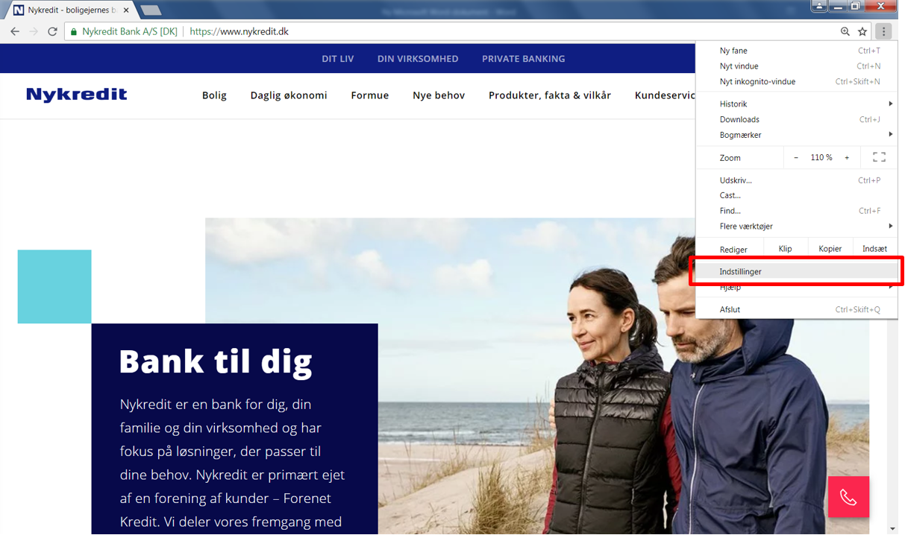Open the Chrome three-dot menu button
905x535 pixels.
point(883,31)
